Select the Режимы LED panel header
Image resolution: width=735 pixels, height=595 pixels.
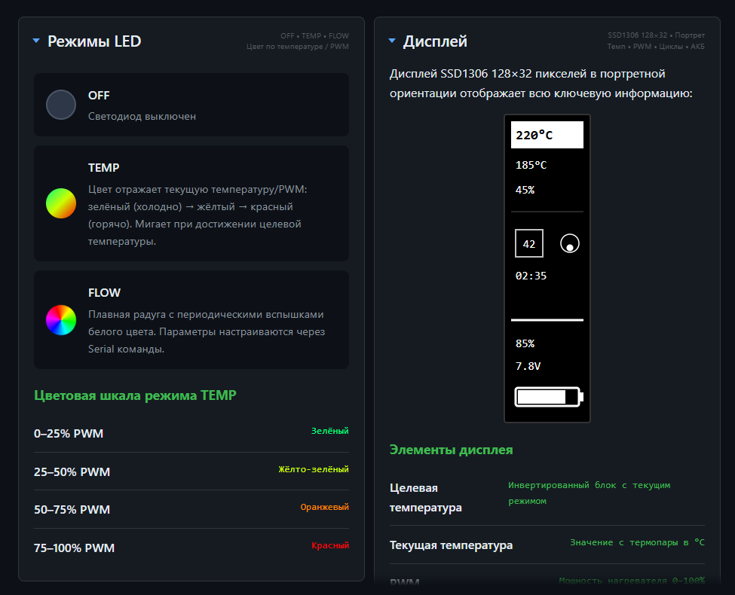tap(94, 41)
